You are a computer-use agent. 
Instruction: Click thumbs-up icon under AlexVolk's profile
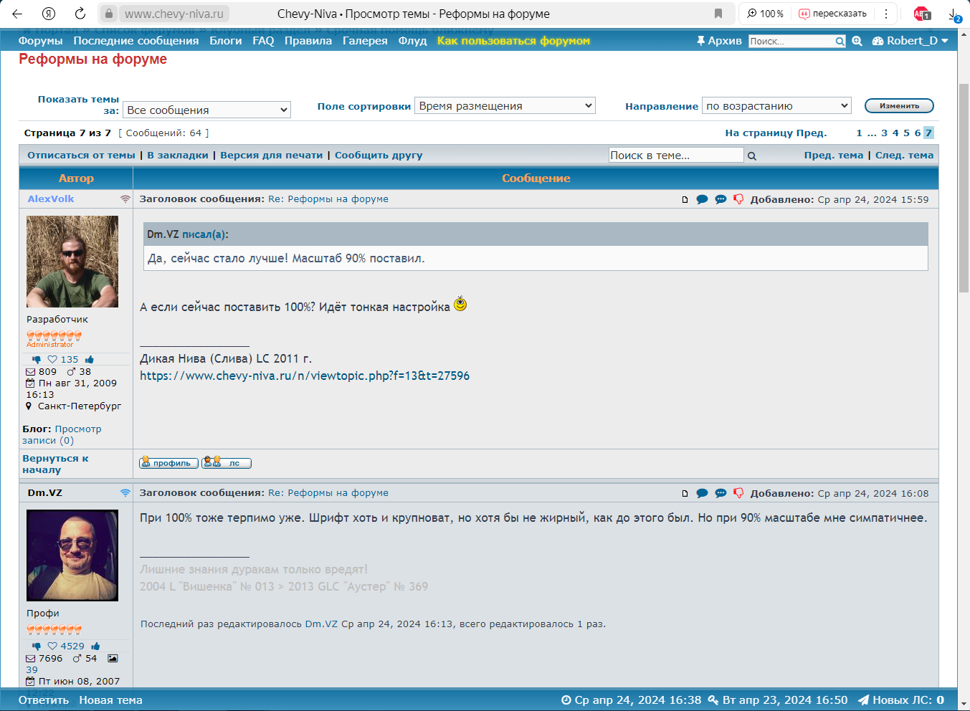[x=90, y=360]
